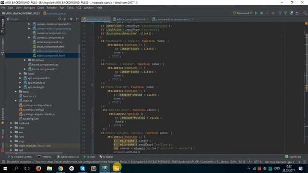Expand camera-detail.component.ts node

29,24
